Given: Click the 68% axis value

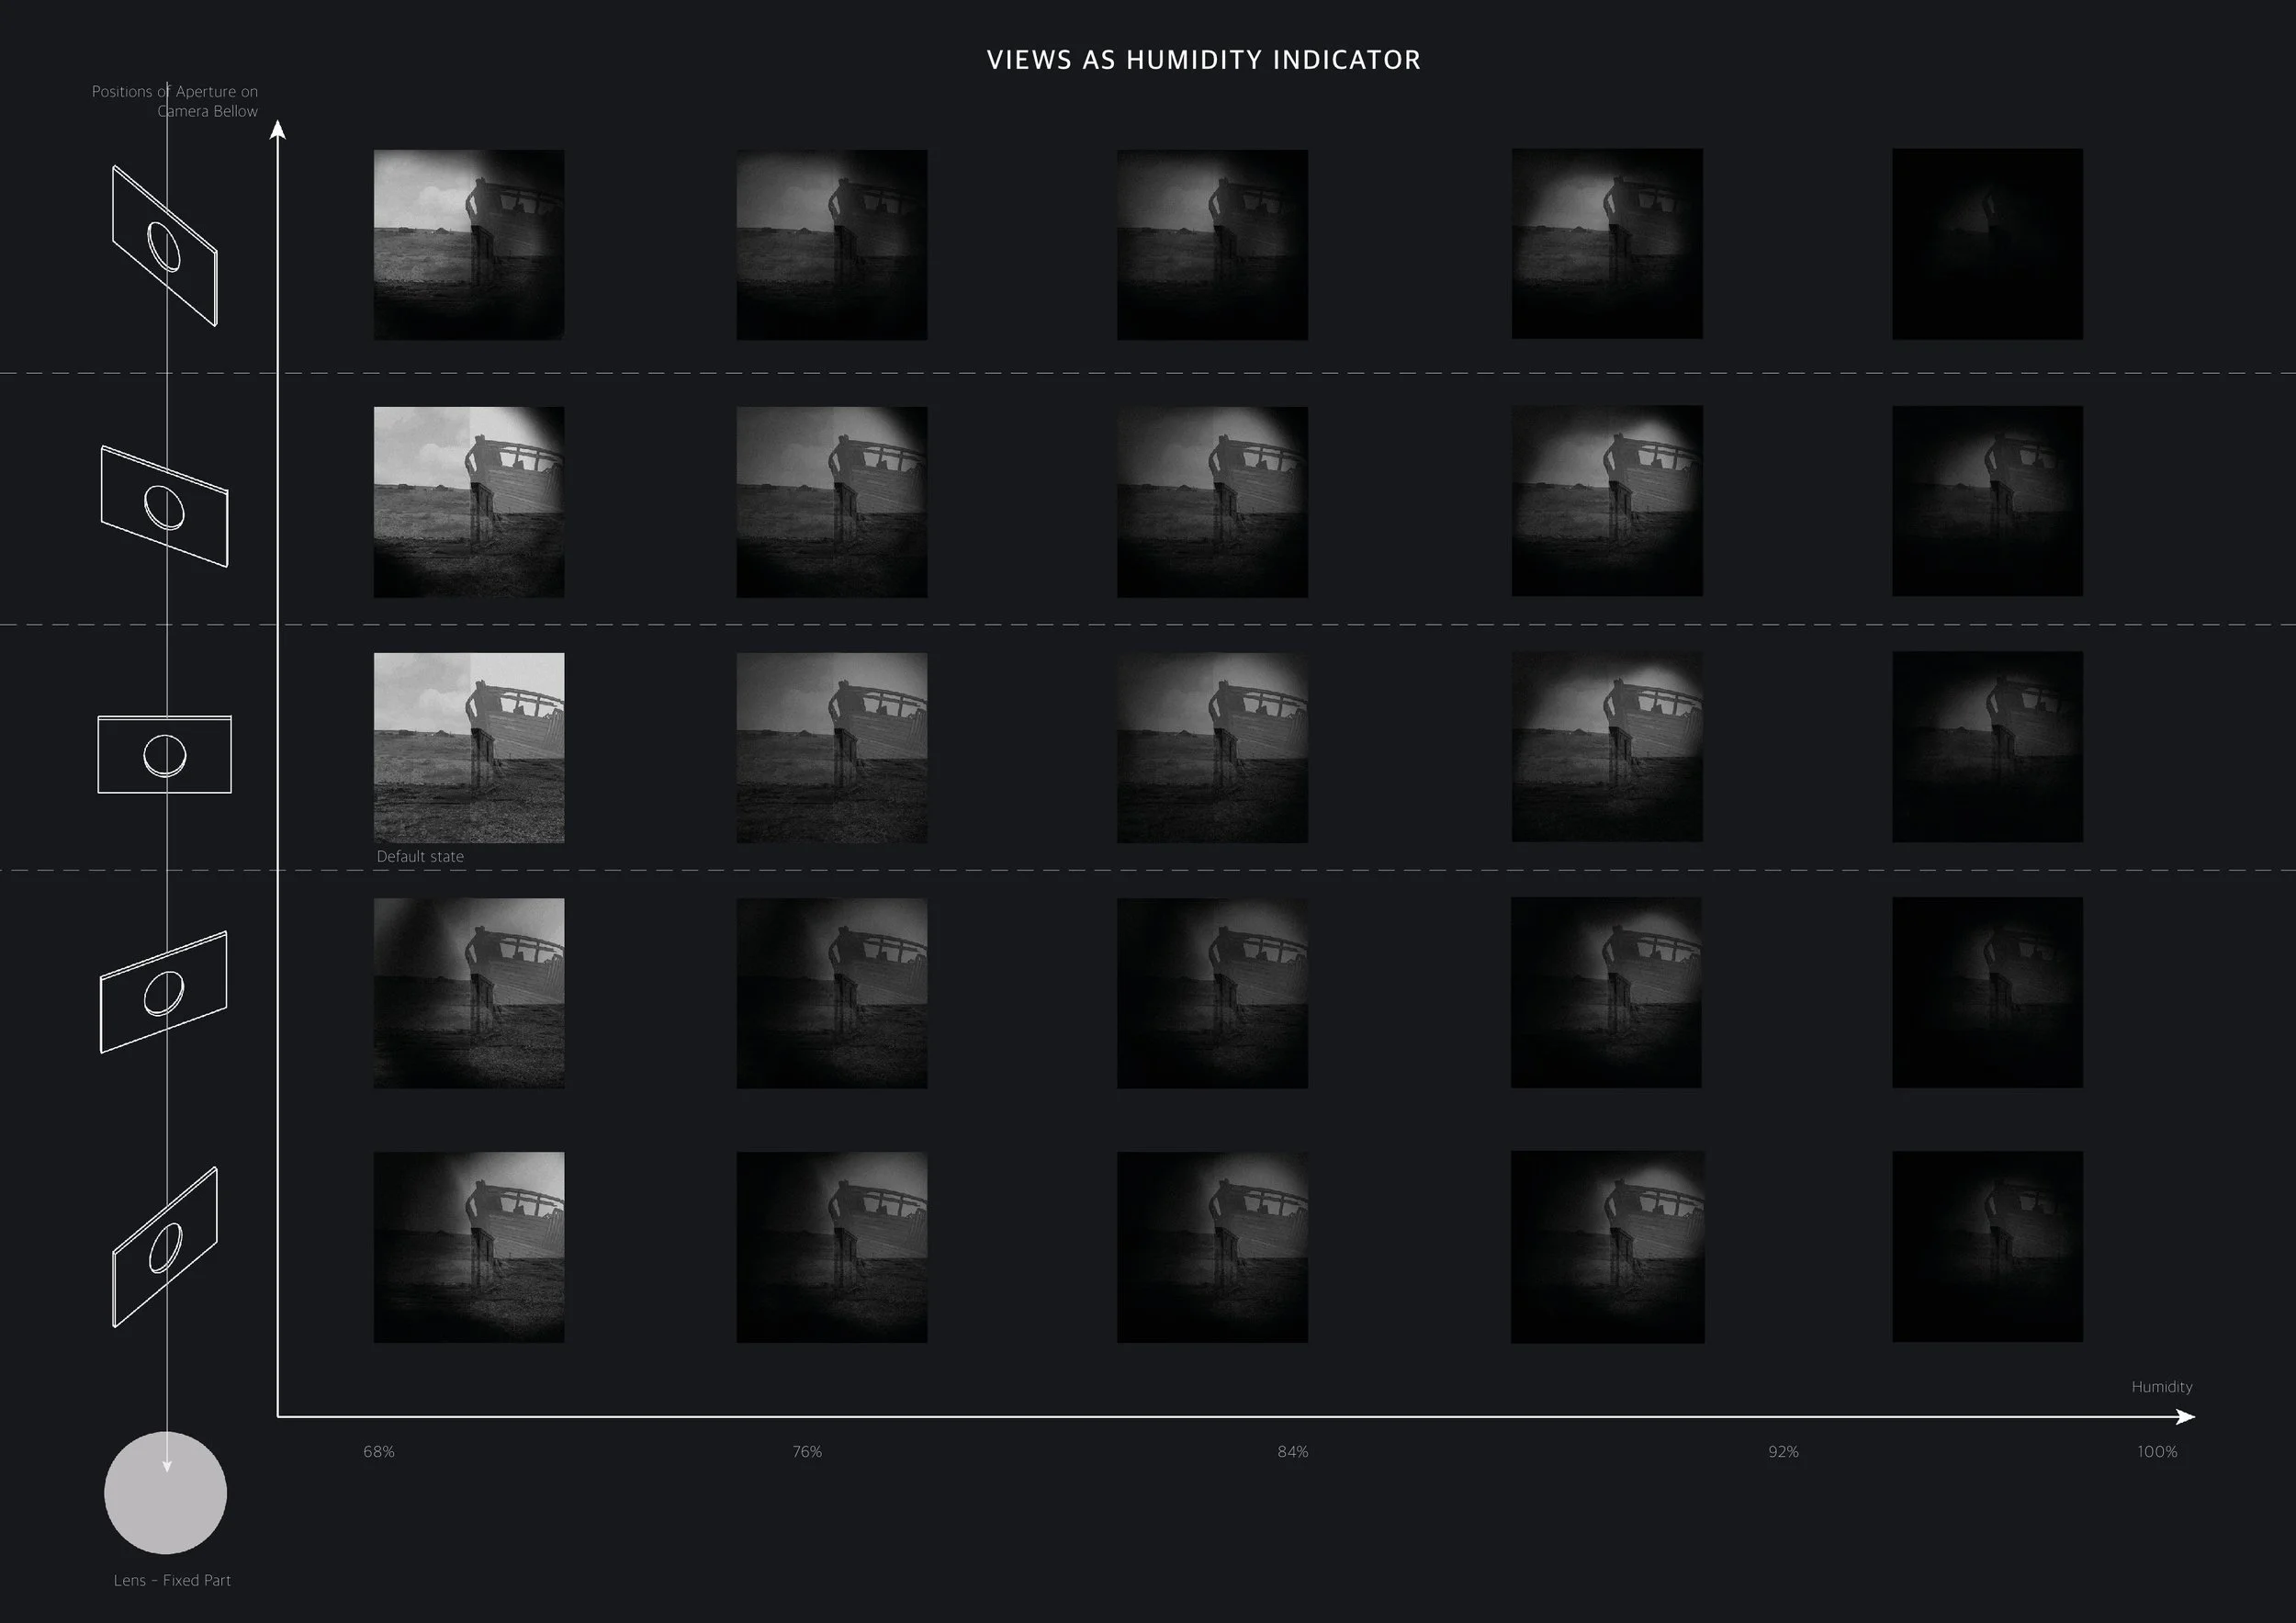Looking at the screenshot, I should tap(379, 1452).
